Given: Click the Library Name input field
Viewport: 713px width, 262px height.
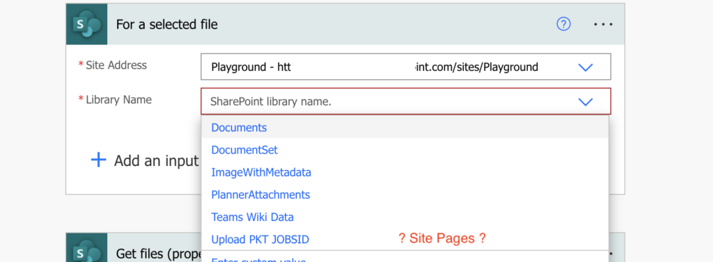Looking at the screenshot, I should click(x=406, y=101).
